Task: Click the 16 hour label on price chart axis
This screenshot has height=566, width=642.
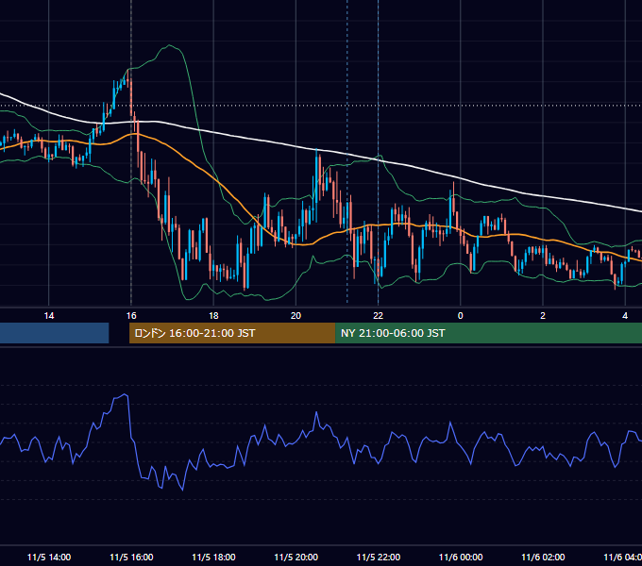Action: [131, 316]
